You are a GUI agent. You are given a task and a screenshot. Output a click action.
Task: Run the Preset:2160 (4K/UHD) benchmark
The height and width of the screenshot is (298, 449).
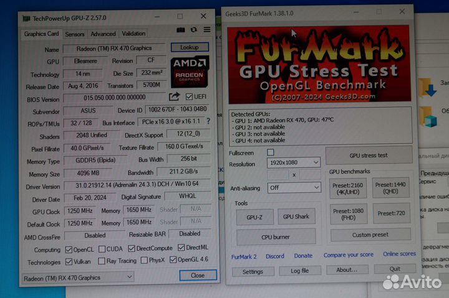pos(348,189)
